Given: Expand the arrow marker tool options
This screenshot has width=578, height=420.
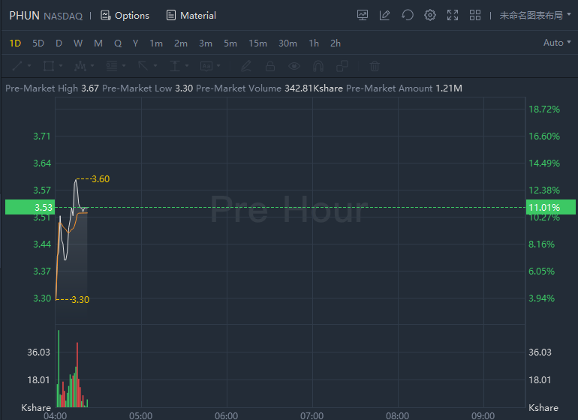Looking at the screenshot, I should pos(155,66).
